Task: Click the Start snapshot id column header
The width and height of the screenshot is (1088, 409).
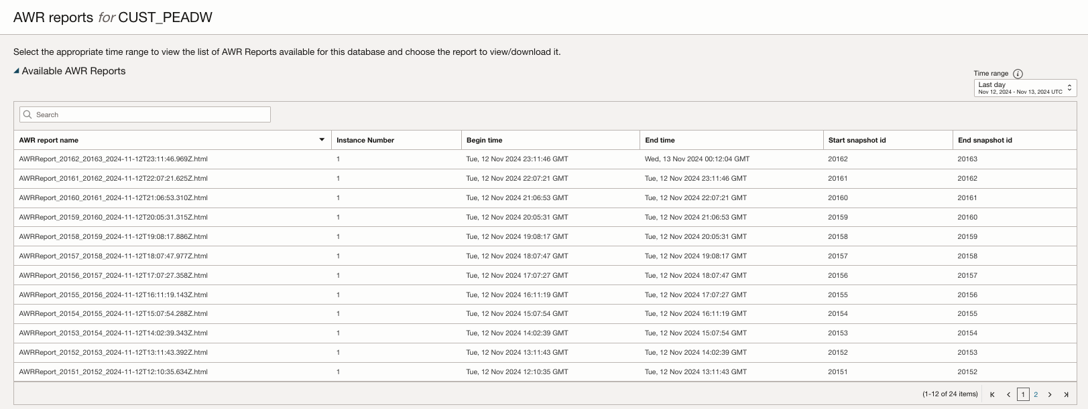Action: (x=857, y=140)
